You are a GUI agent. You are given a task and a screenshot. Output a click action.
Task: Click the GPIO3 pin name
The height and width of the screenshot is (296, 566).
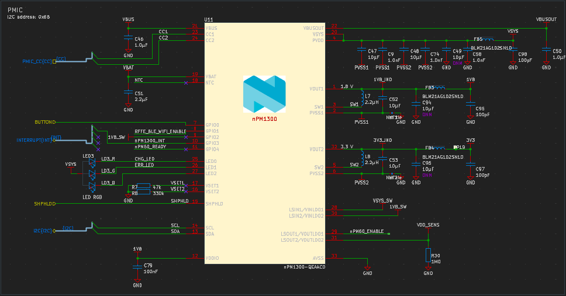click(x=212, y=143)
